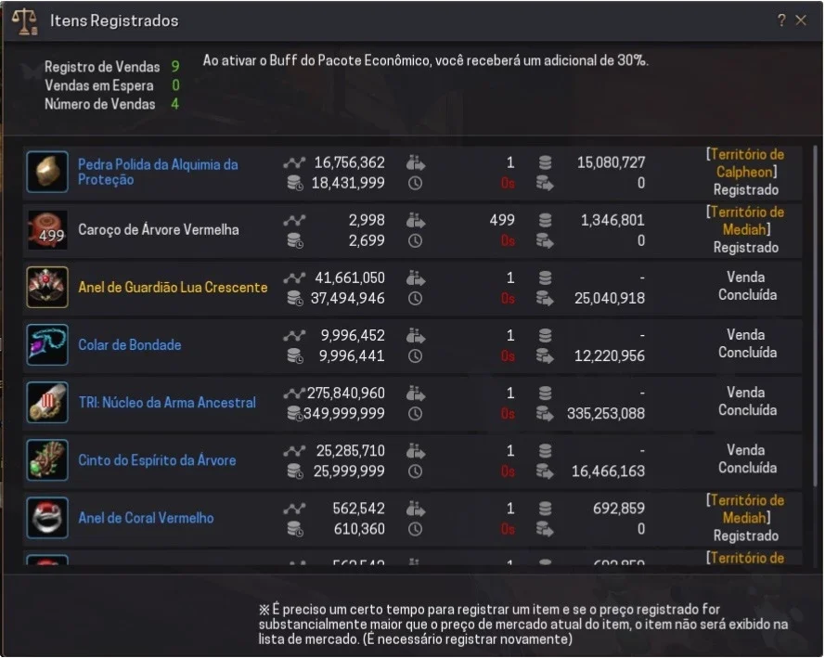
Task: Open the Cinto do Espírito da Árvore name link
Action: coord(157,460)
